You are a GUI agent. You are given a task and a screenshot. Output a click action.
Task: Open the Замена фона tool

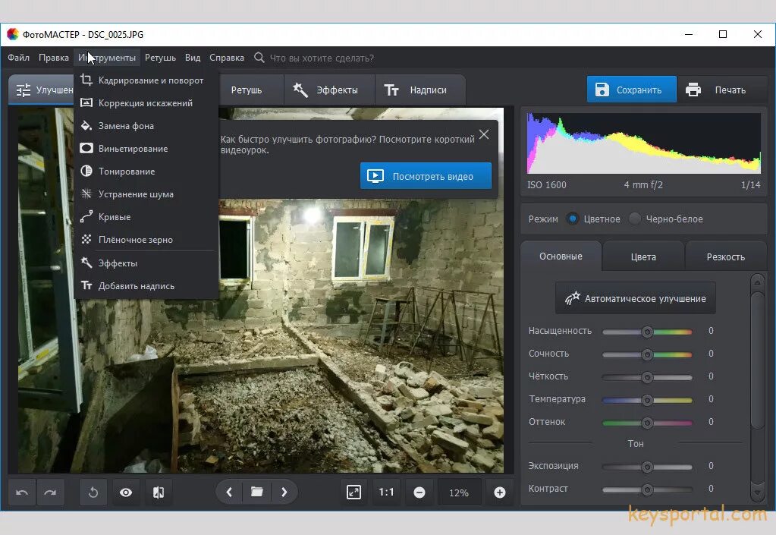146,126
